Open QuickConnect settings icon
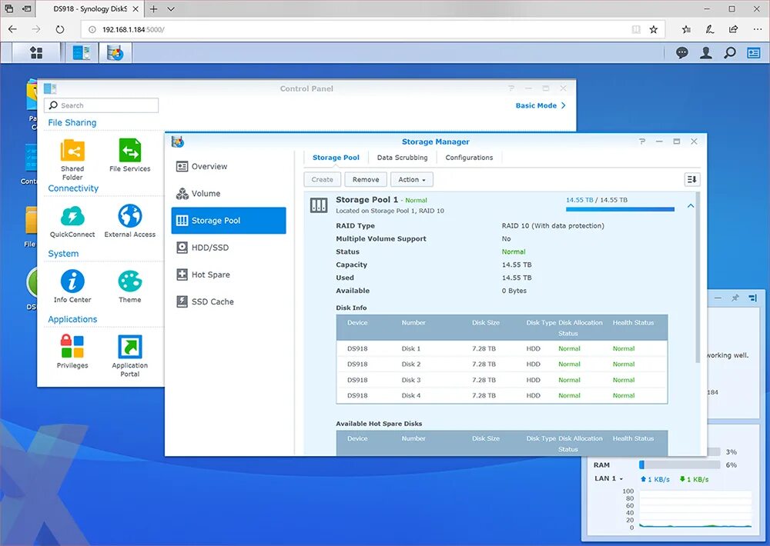Viewport: 770px width, 546px height. pos(72,221)
